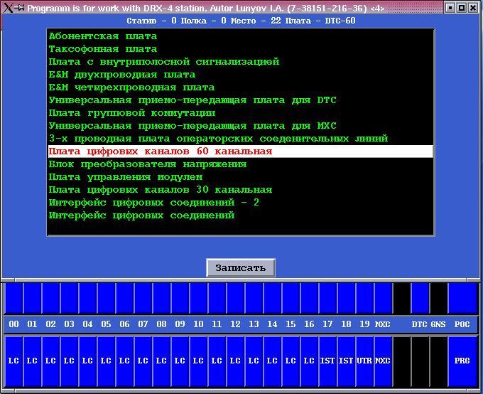The width and height of the screenshot is (483, 394).
Task: Click the POC slot label
Action: pos(462,324)
